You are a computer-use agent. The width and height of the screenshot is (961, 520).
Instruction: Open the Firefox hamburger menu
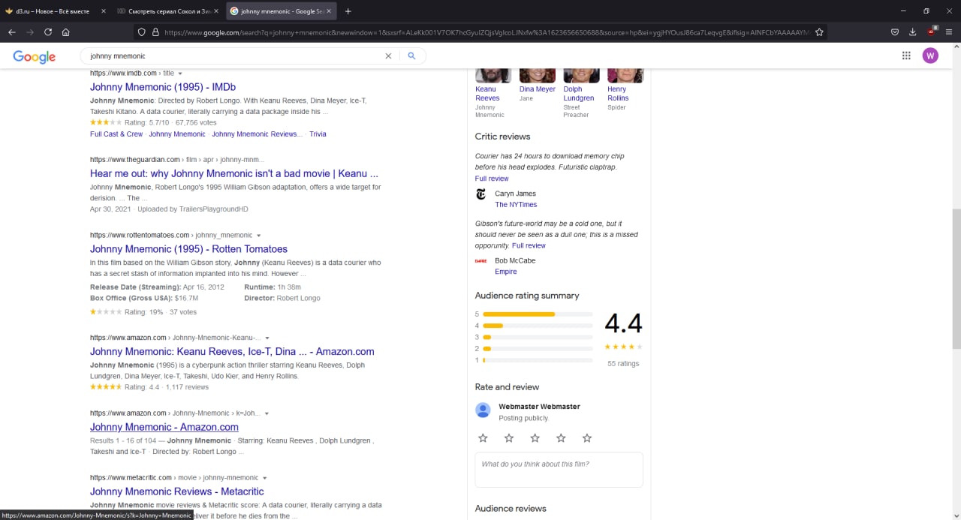(x=949, y=32)
